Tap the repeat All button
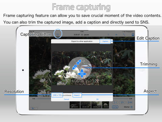 (x=130, y=102)
